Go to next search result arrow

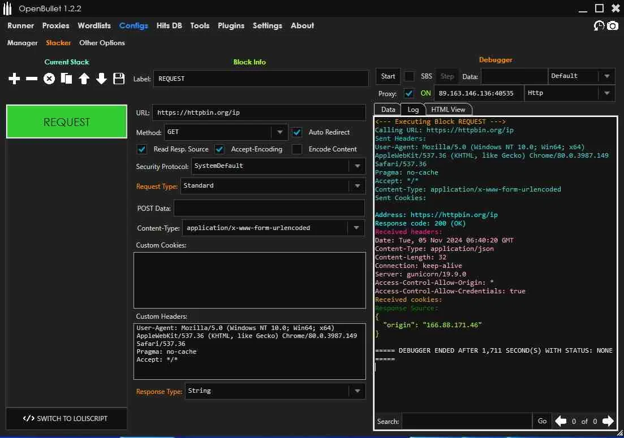[x=608, y=421]
